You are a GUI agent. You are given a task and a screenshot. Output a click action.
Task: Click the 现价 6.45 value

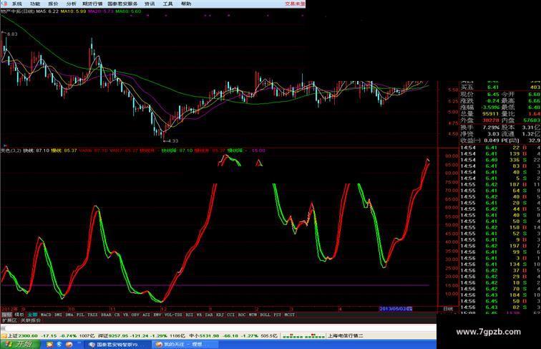click(493, 95)
